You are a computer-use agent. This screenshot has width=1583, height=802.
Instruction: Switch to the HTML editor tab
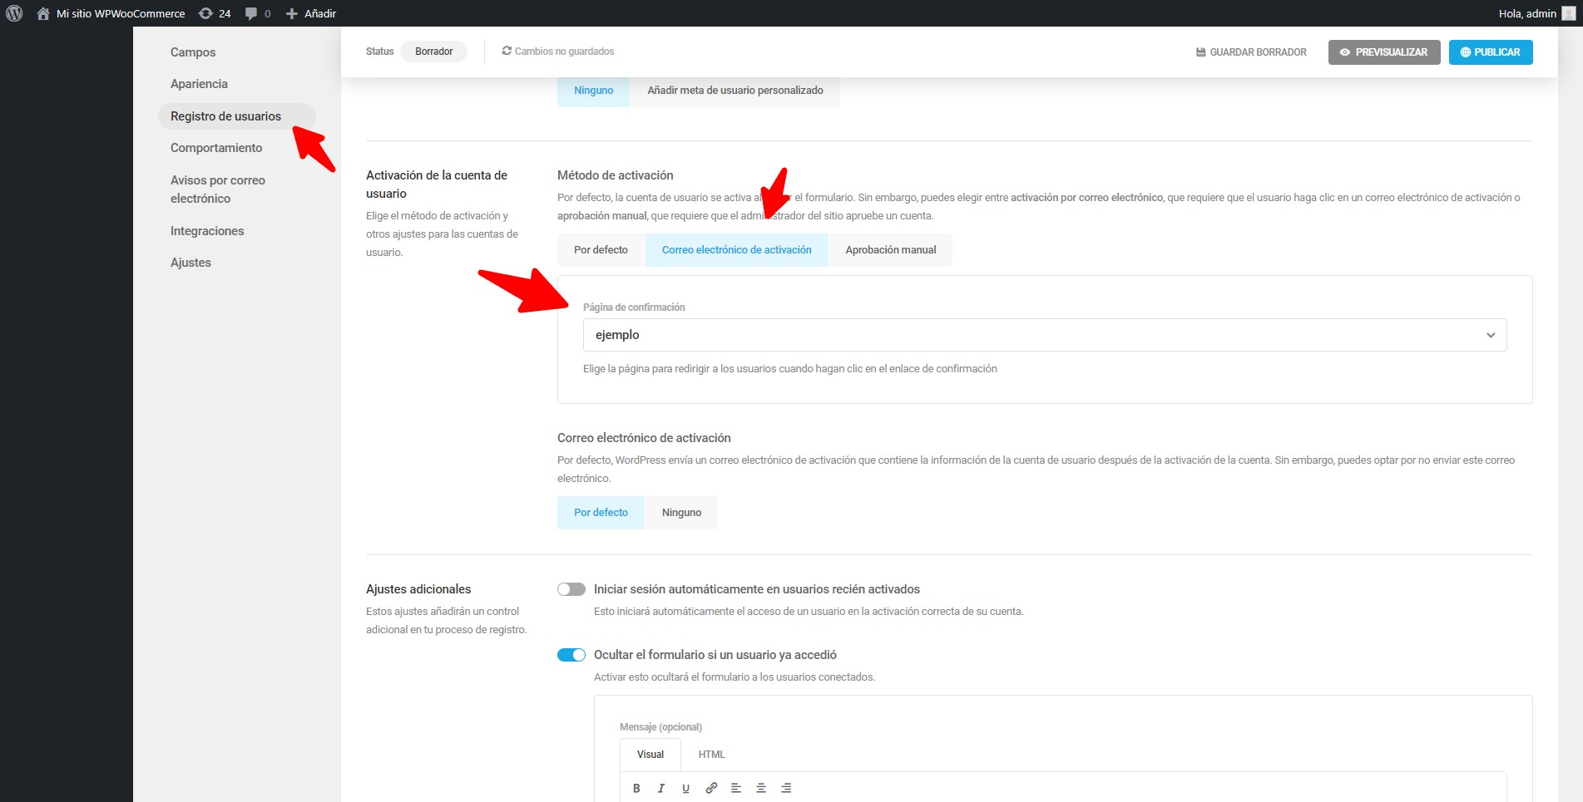pyautogui.click(x=711, y=755)
